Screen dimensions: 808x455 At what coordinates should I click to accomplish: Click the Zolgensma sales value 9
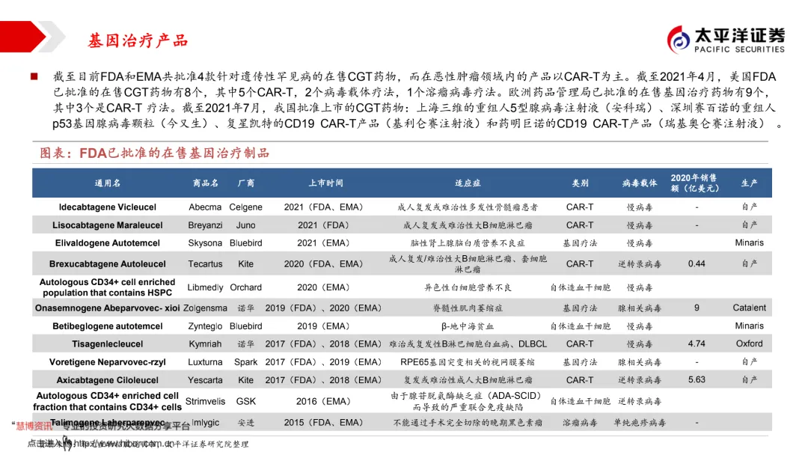point(697,308)
